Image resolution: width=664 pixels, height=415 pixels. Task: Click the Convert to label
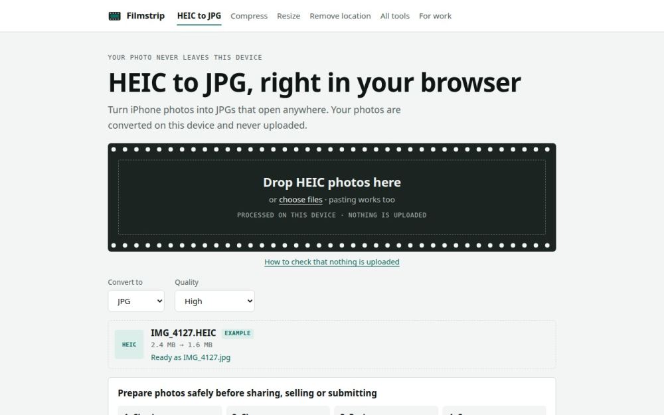click(x=125, y=282)
